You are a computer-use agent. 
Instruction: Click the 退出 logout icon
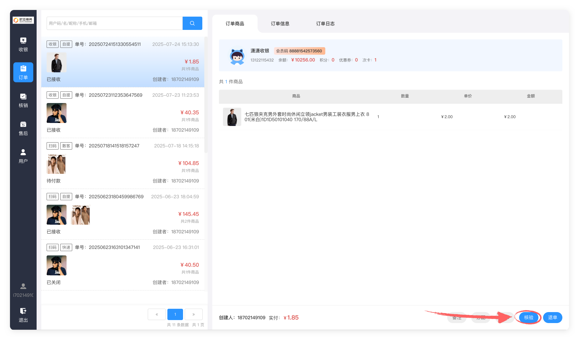coord(23,315)
